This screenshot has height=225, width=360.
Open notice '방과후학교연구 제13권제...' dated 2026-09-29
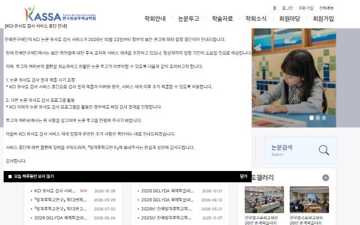pyautogui.click(x=60, y=200)
